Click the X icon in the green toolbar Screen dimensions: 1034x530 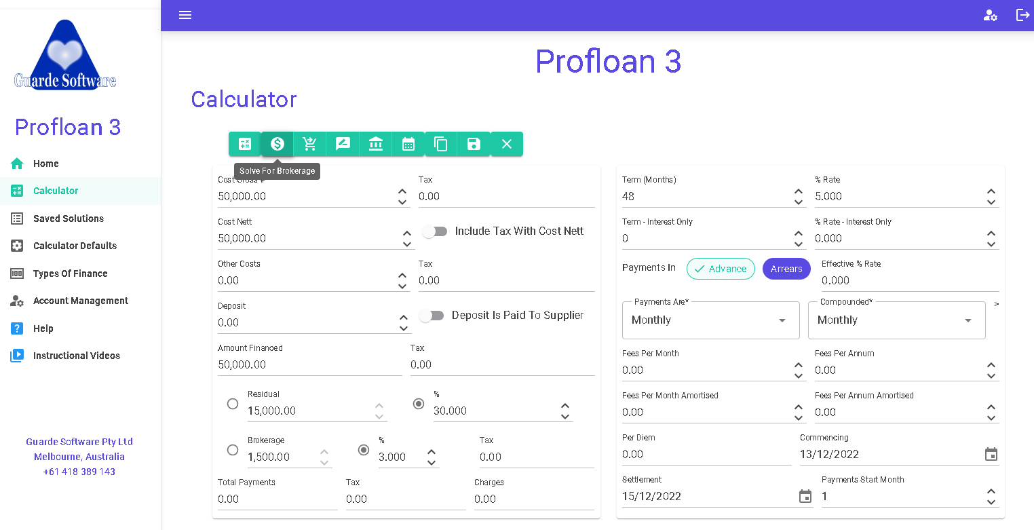[x=507, y=144]
